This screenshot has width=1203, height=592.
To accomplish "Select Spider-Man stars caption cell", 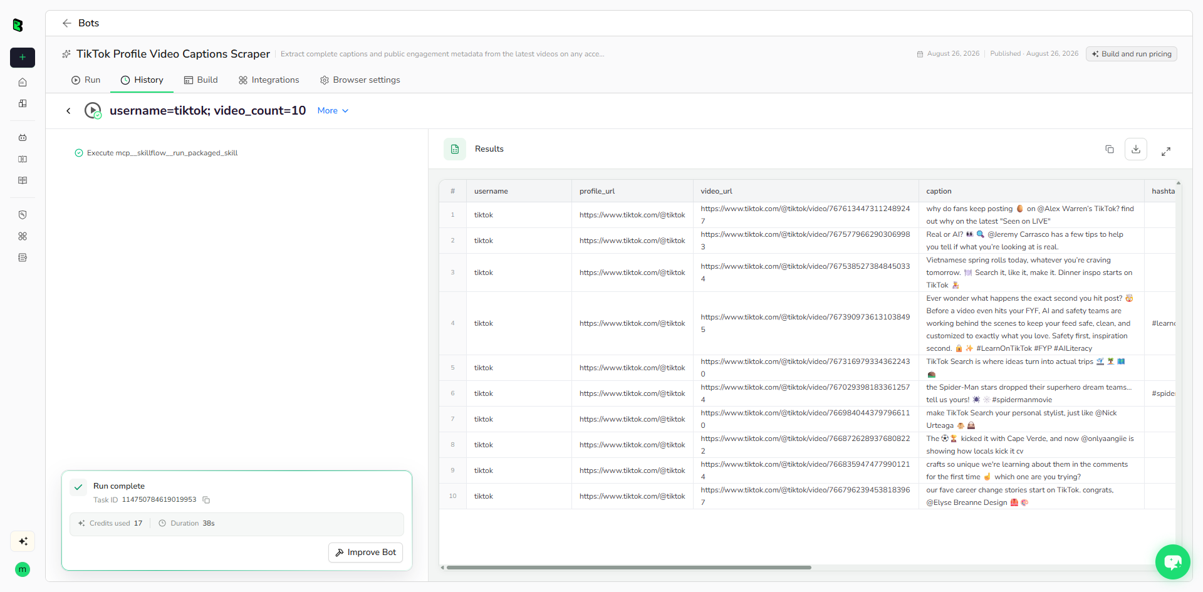I will click(1031, 393).
